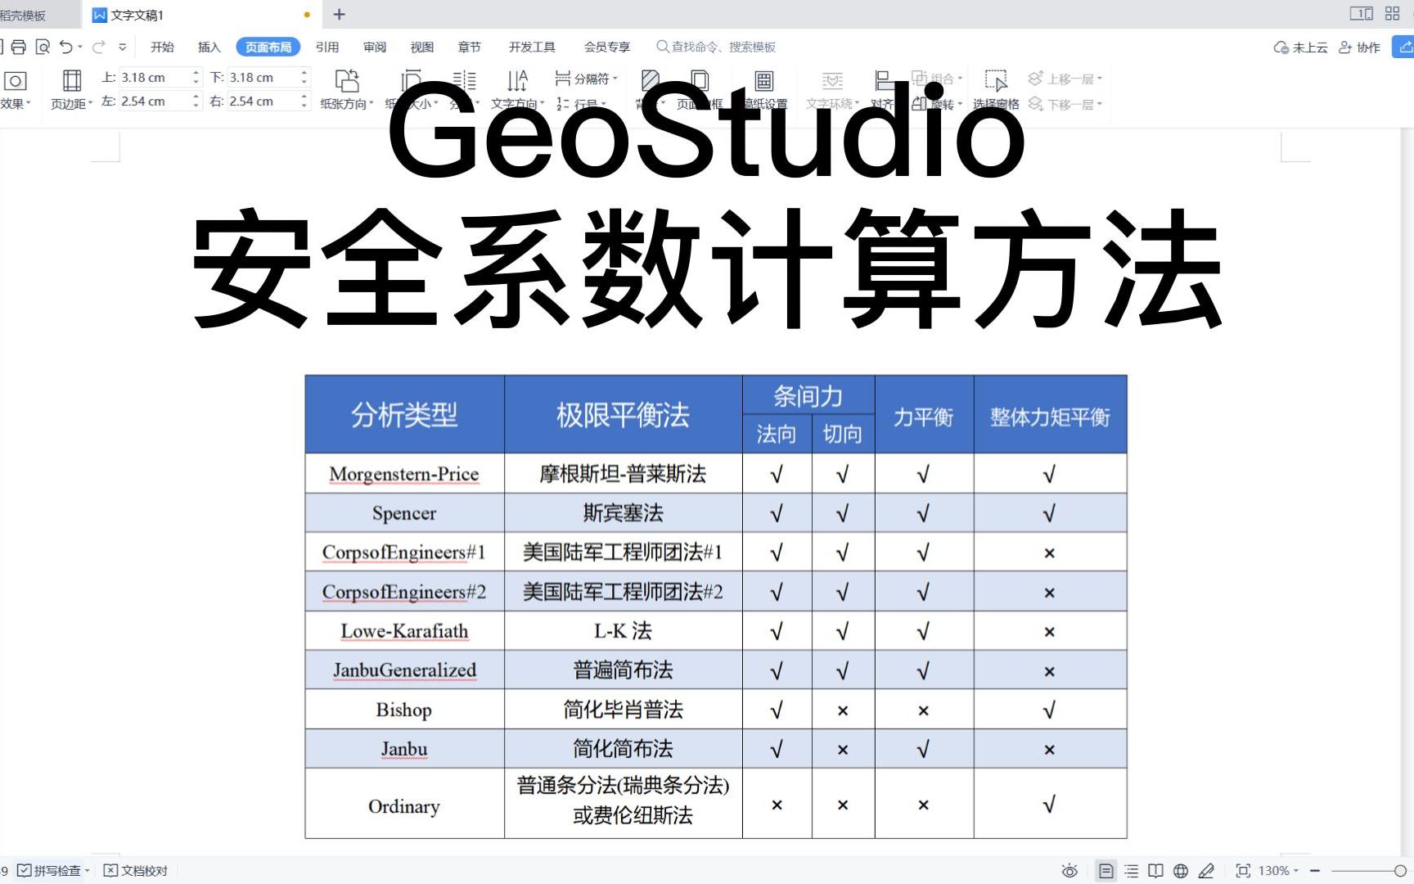
Task: Click the blue share button
Action: pos(1403,47)
